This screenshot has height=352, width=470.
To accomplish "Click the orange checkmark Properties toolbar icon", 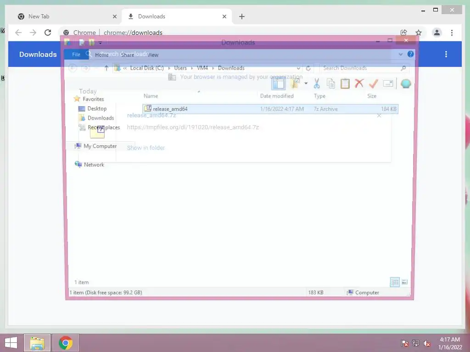I will 373,83.
